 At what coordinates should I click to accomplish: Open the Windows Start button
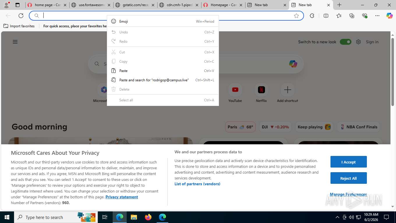click(7, 217)
